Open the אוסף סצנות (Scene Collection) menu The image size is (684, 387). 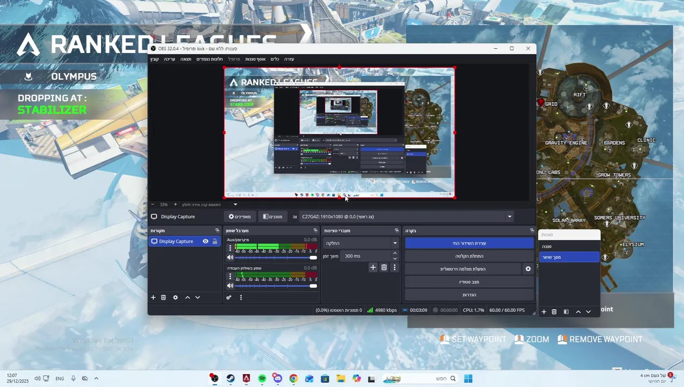(x=255, y=59)
